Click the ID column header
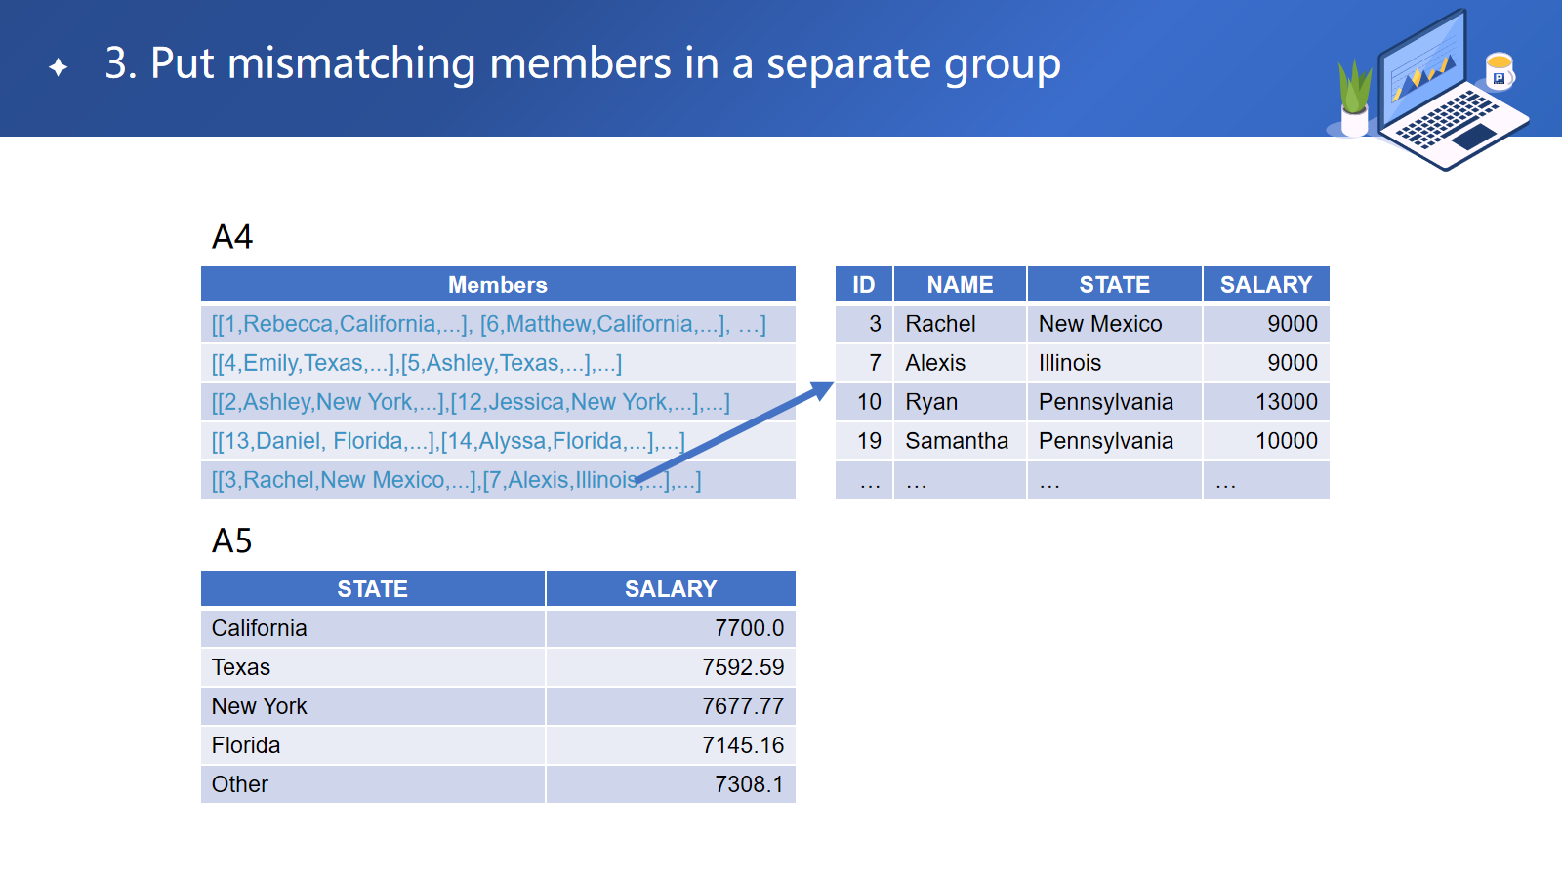This screenshot has height=878, width=1562. click(x=863, y=285)
